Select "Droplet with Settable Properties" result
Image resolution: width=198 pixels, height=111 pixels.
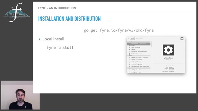139,51
